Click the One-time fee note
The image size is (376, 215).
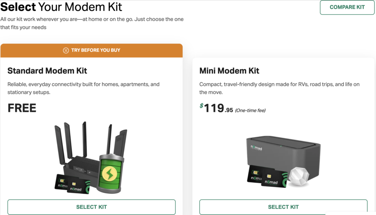tap(250, 110)
